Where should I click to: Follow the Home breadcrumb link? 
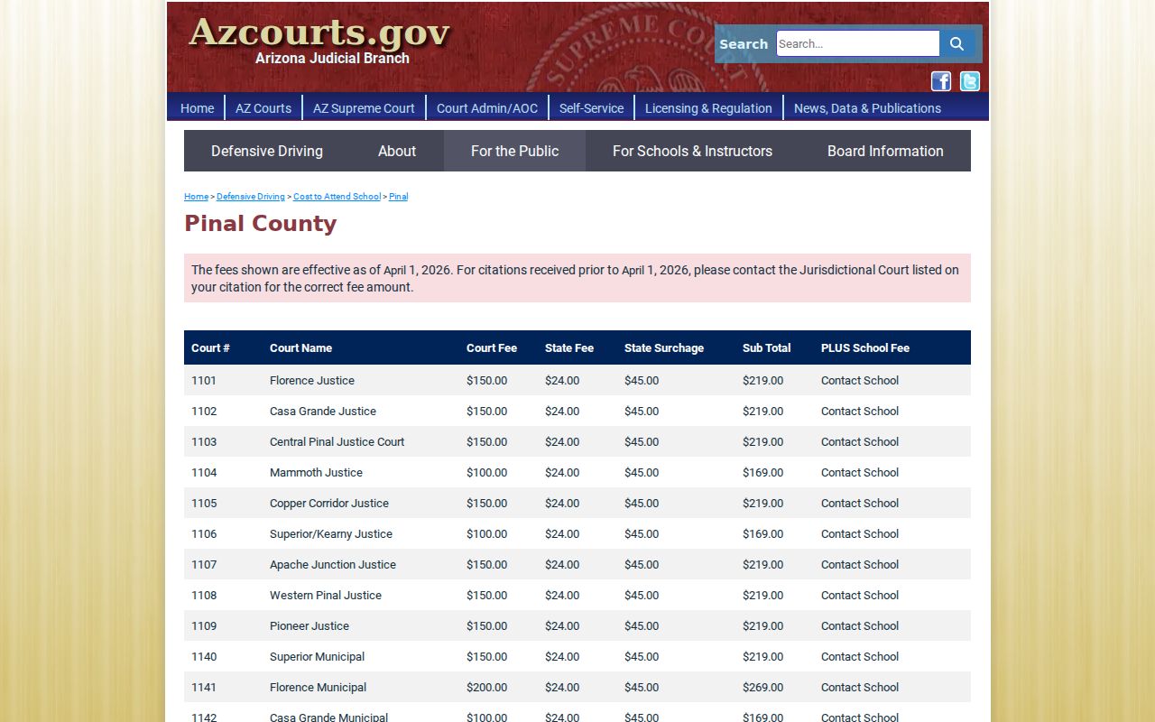[x=196, y=197]
